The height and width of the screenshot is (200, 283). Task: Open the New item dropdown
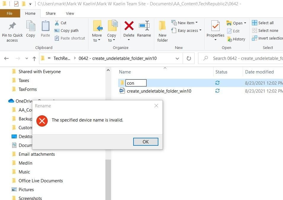point(197,23)
